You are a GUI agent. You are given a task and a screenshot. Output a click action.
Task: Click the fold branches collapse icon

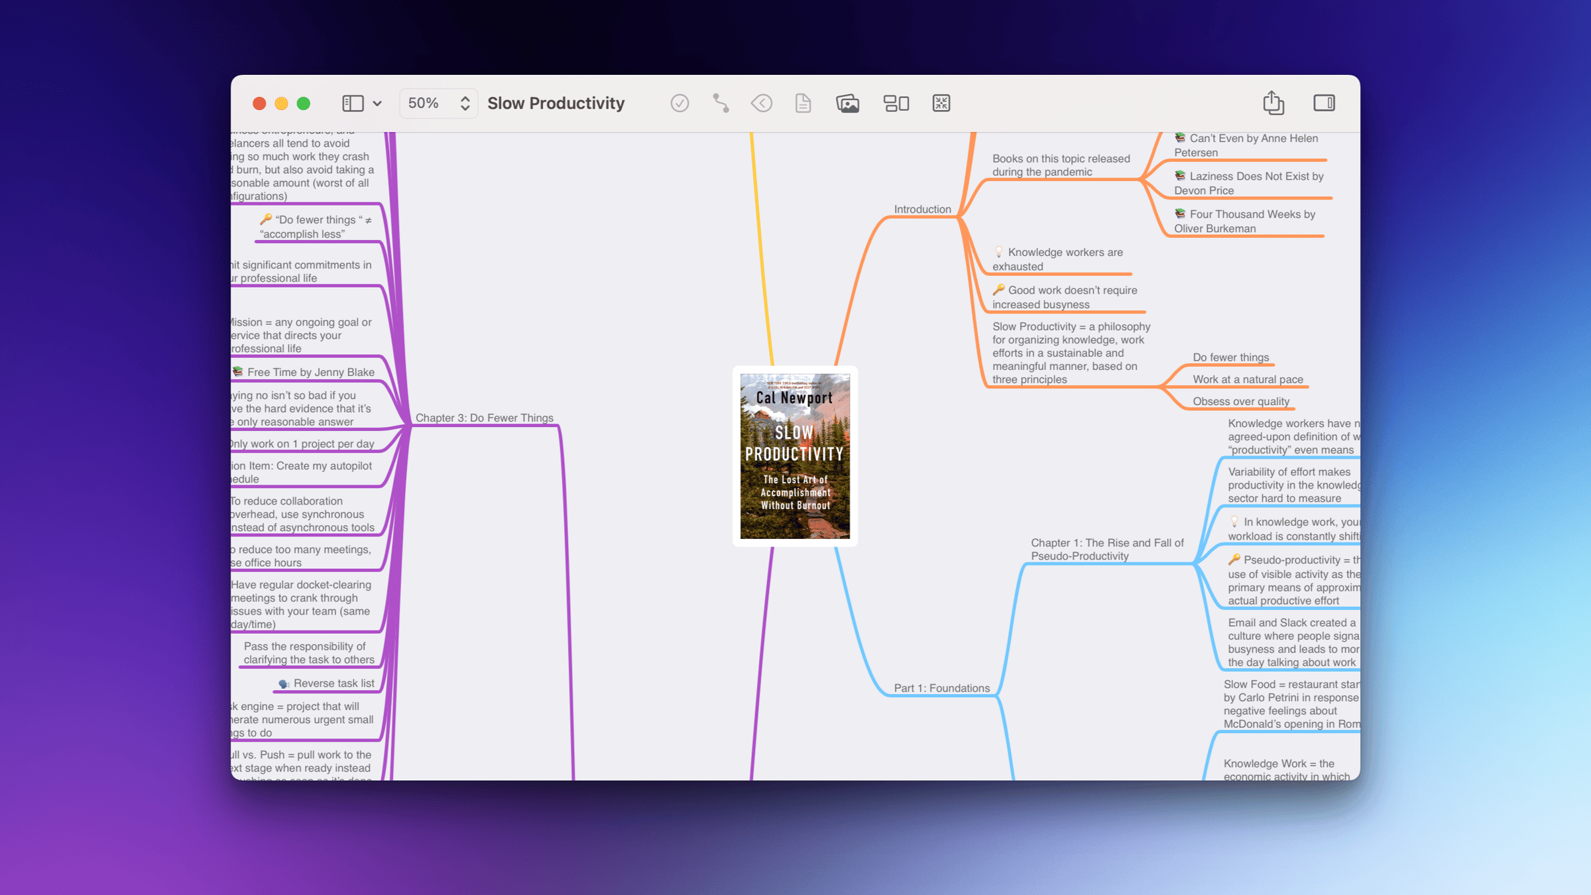(941, 103)
